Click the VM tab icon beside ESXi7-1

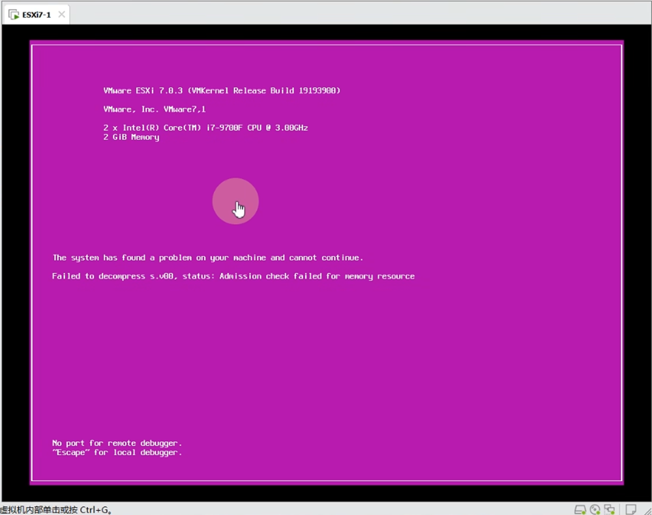tap(14, 15)
